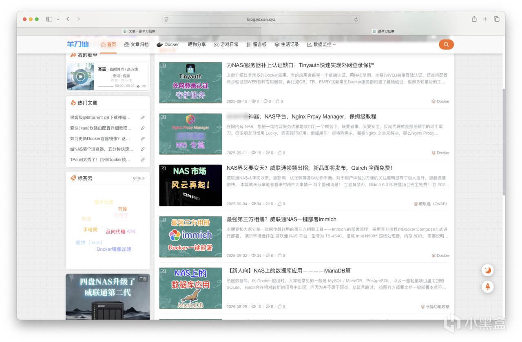Click the music player progress bar
This screenshot has height=342, width=522.
coord(105,86)
